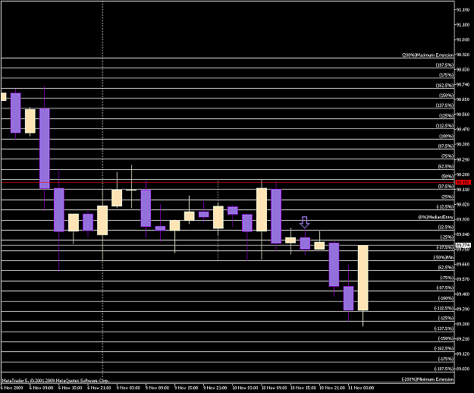The width and height of the screenshot is (474, 393).
Task: Click the 10 Nov 09:00 time label
Action: (275, 388)
